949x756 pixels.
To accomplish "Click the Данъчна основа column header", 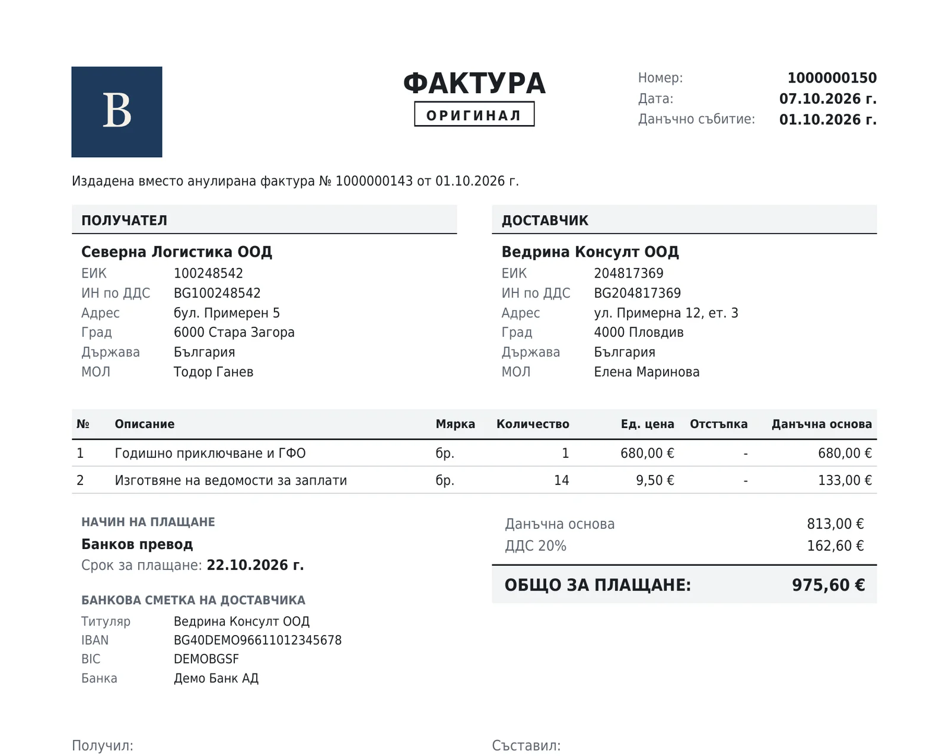I will [x=821, y=424].
